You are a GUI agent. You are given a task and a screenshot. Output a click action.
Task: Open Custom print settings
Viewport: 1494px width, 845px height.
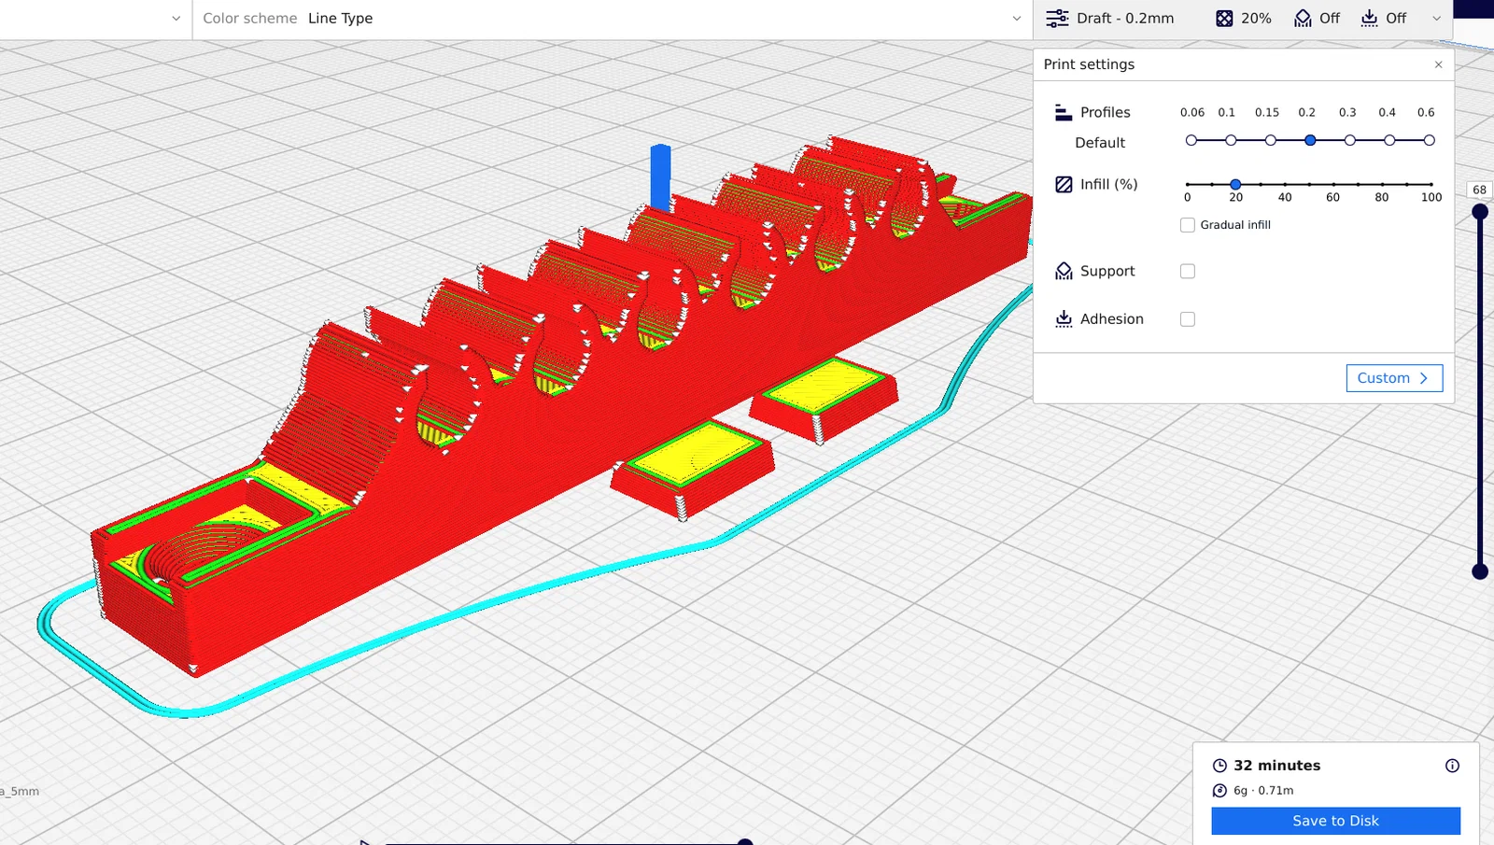1394,378
